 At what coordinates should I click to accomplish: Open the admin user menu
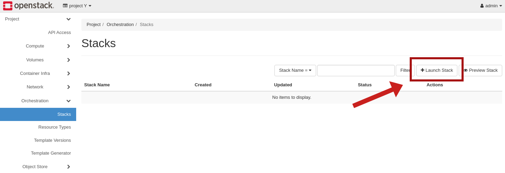[491, 6]
